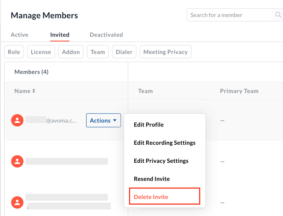This screenshot has width=283, height=216.
Task: Choose Edit Recording Settings option
Action: [x=165, y=143]
